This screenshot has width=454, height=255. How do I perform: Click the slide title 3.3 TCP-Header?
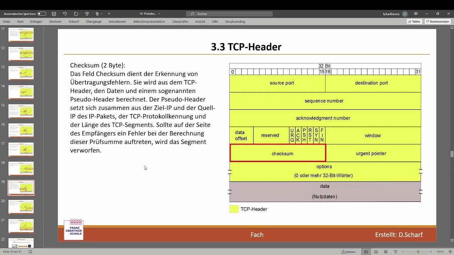pyautogui.click(x=246, y=47)
